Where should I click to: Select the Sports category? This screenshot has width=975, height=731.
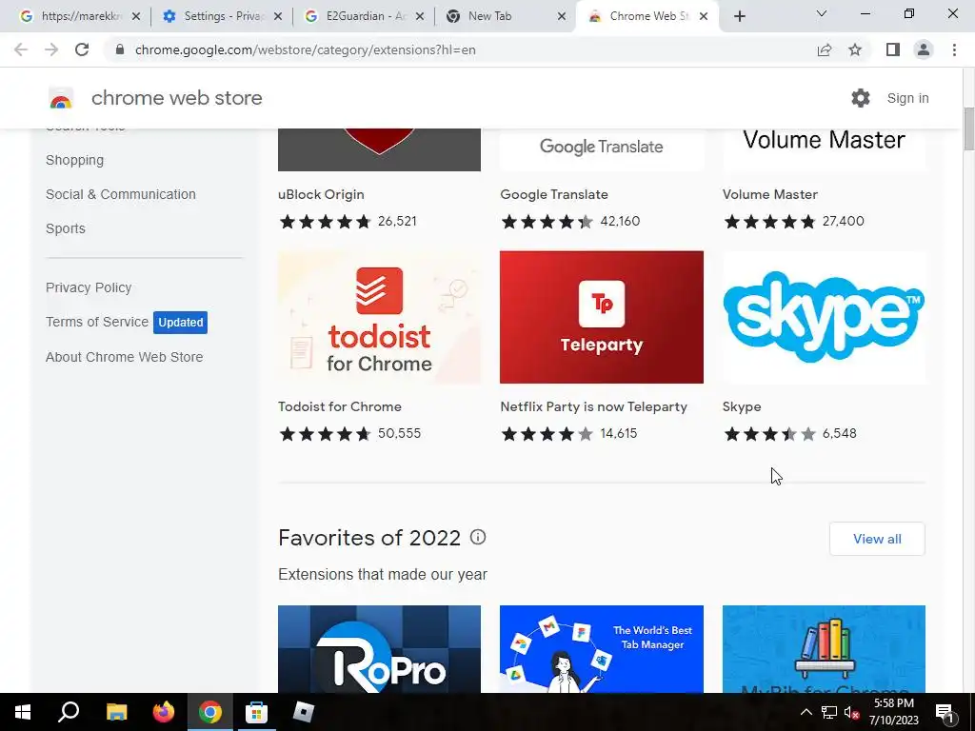(66, 228)
